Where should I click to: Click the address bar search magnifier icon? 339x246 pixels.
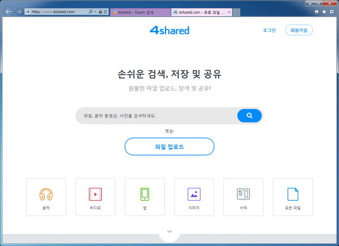(90, 12)
